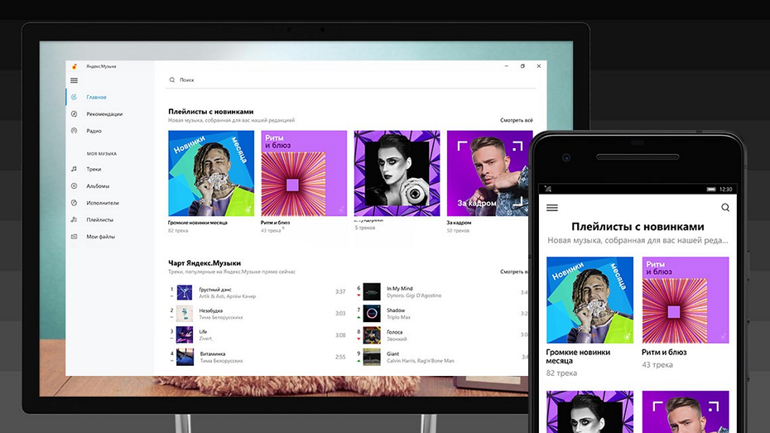Viewport: 770px width, 433px height.
Task: Select the track title Giant
Action: click(392, 354)
